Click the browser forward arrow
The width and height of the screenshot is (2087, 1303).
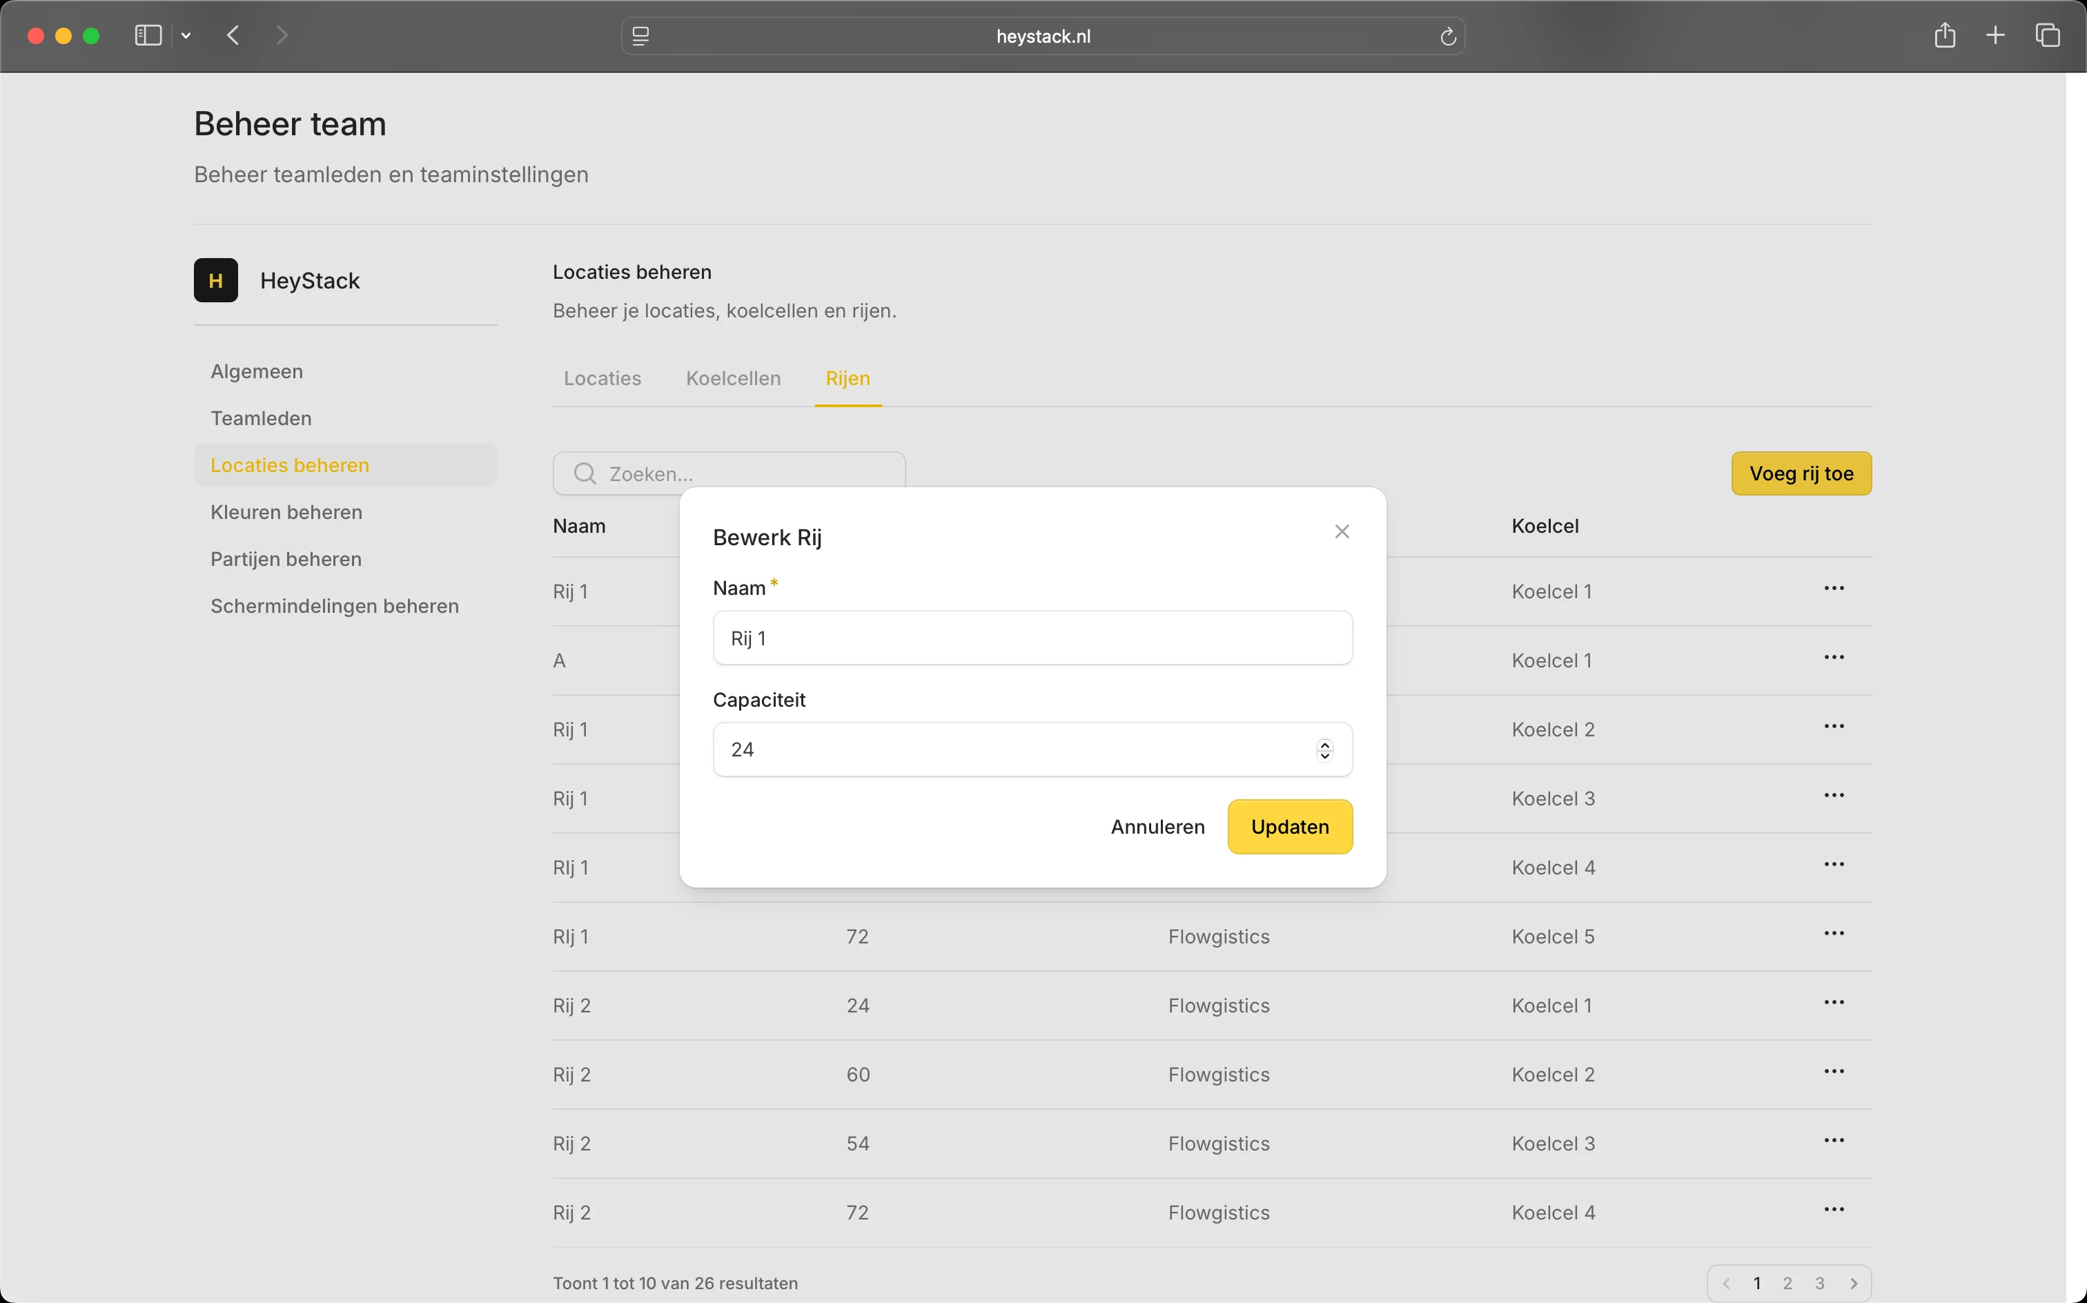click(282, 35)
